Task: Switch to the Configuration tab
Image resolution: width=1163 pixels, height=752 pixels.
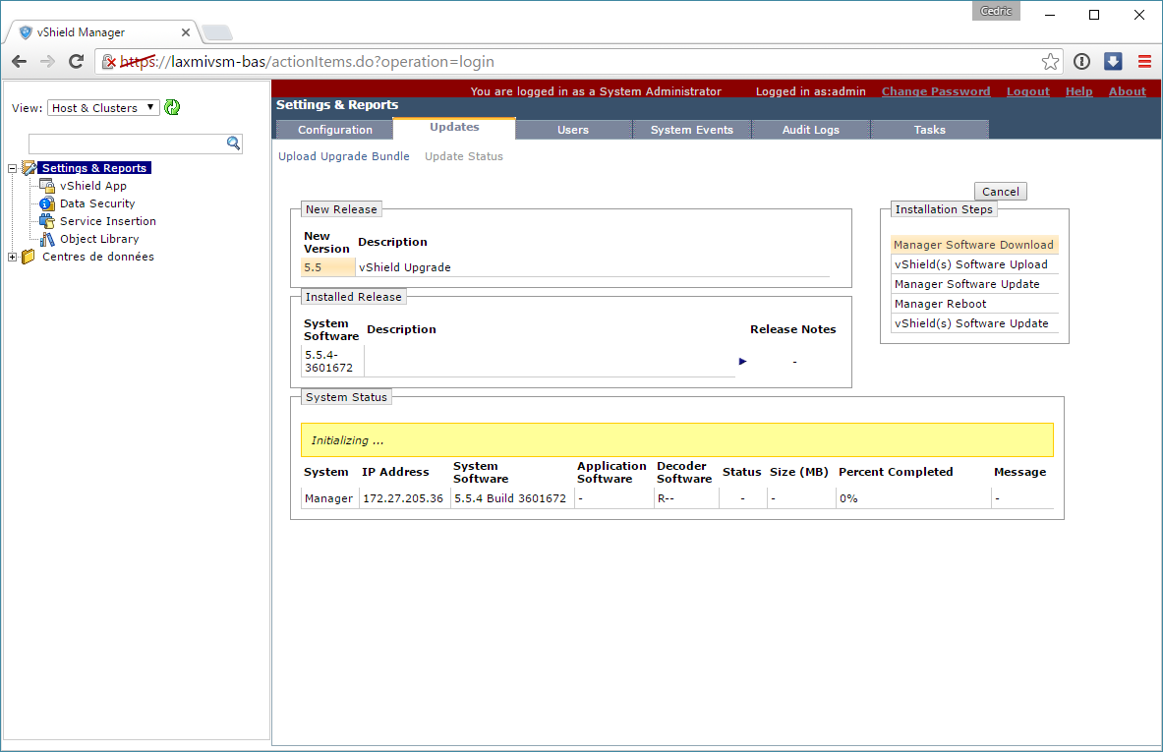Action: (x=335, y=130)
